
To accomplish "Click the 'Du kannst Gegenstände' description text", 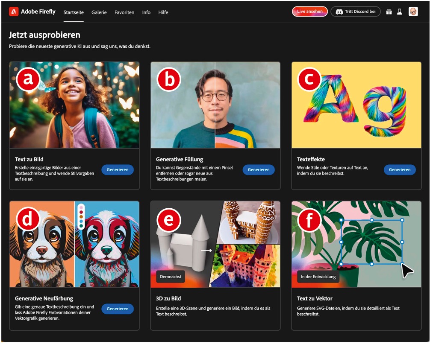I will (x=194, y=173).
